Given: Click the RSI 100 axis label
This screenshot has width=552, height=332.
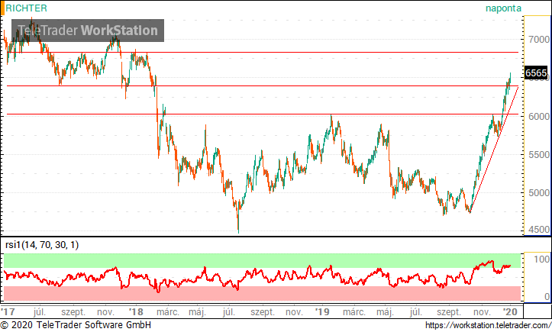Looking at the screenshot, I should 541,259.
